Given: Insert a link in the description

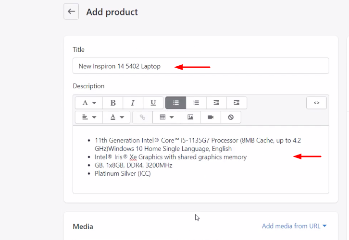Looking at the screenshot, I should (x=142, y=117).
